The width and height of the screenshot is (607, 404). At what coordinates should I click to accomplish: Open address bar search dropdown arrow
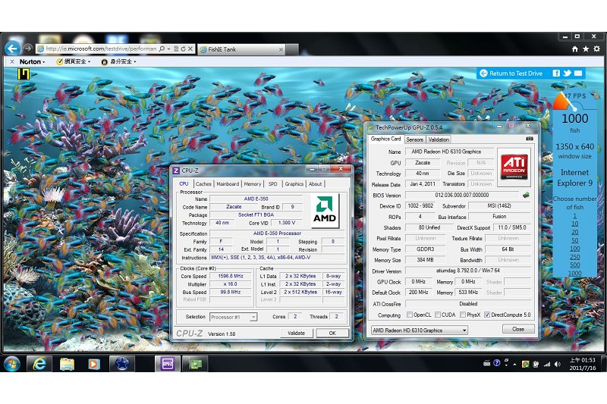pos(168,49)
